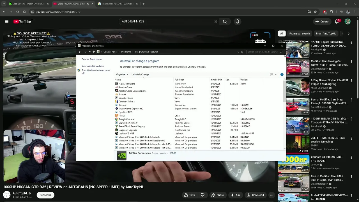
Task: Bookmark this page with star icon
Action: 315,12
